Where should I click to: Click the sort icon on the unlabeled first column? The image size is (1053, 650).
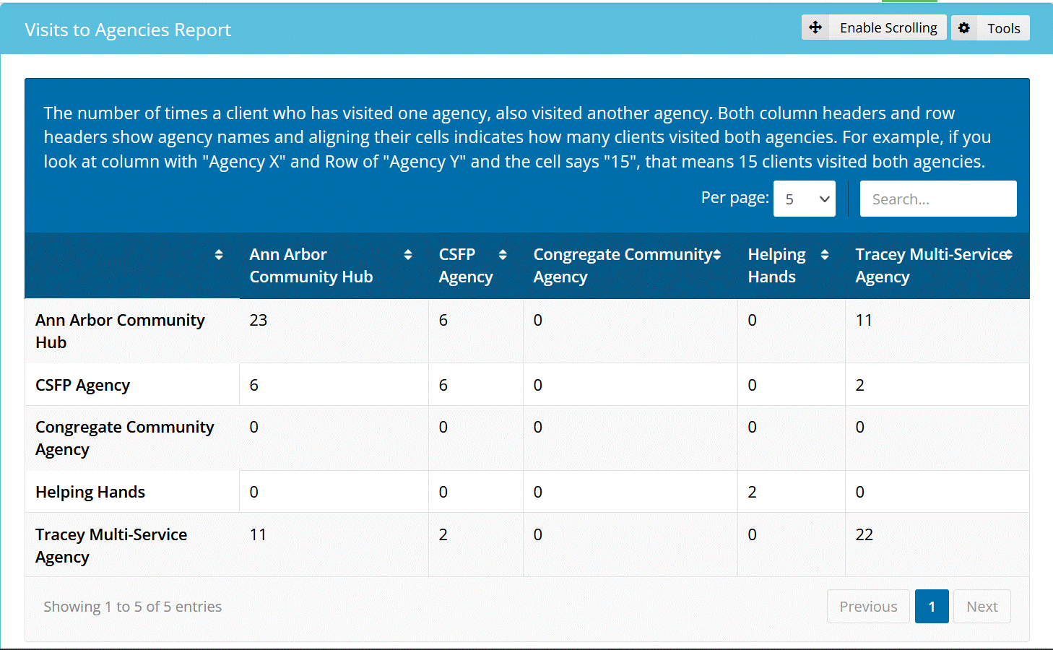(x=219, y=254)
